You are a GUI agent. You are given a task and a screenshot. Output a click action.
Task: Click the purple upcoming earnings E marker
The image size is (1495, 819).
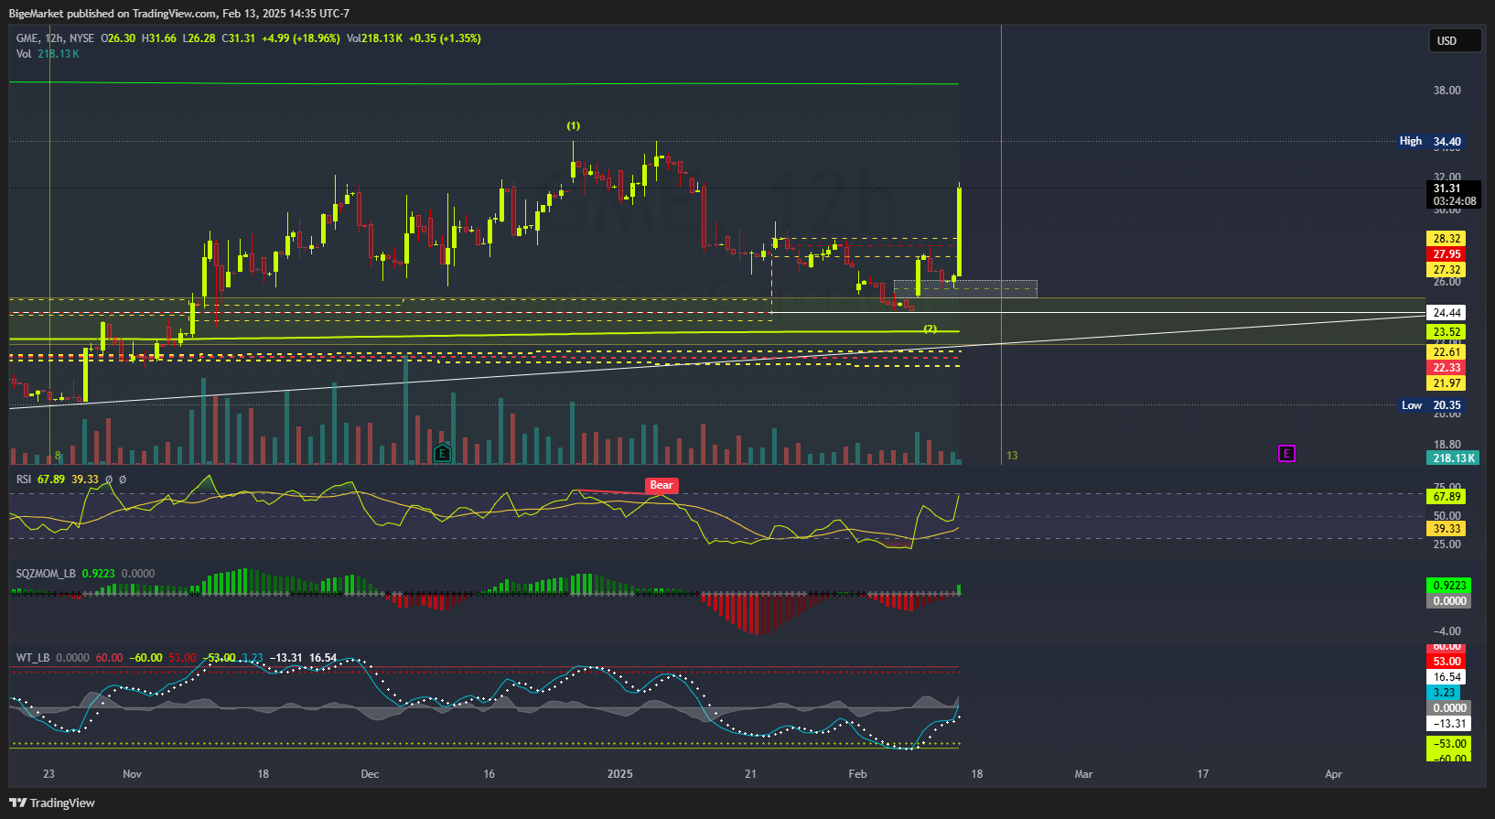pos(1286,453)
